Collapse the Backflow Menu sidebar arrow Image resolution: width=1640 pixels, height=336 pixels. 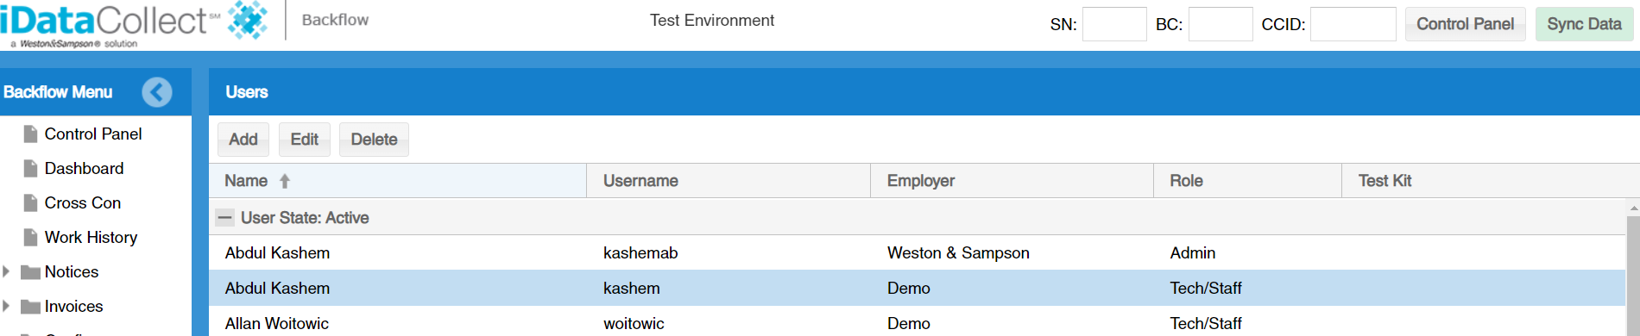tap(157, 92)
